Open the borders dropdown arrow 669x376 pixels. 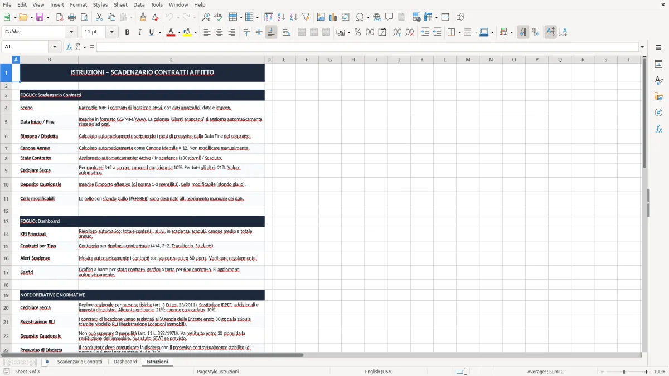pyautogui.click(x=459, y=32)
